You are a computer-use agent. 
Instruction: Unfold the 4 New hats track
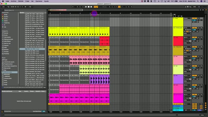pyautogui.click(x=174, y=47)
